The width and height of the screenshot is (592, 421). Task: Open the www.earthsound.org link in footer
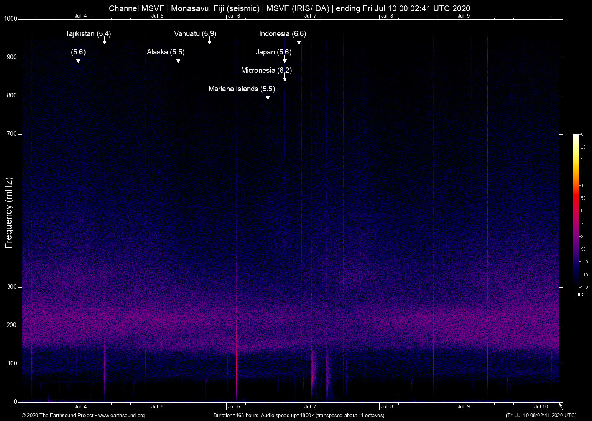point(121,416)
